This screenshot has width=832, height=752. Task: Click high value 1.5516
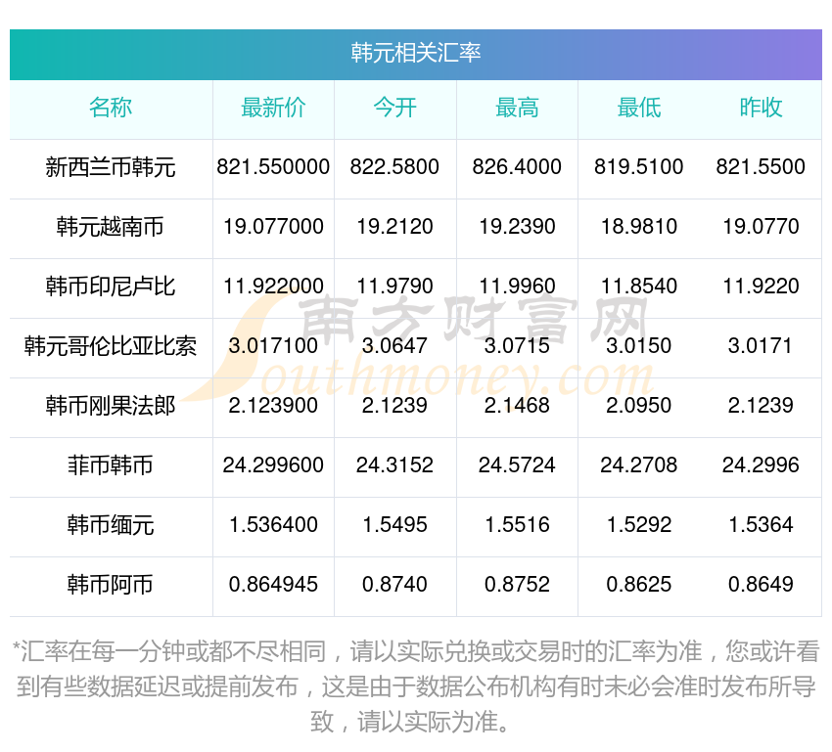(x=517, y=525)
